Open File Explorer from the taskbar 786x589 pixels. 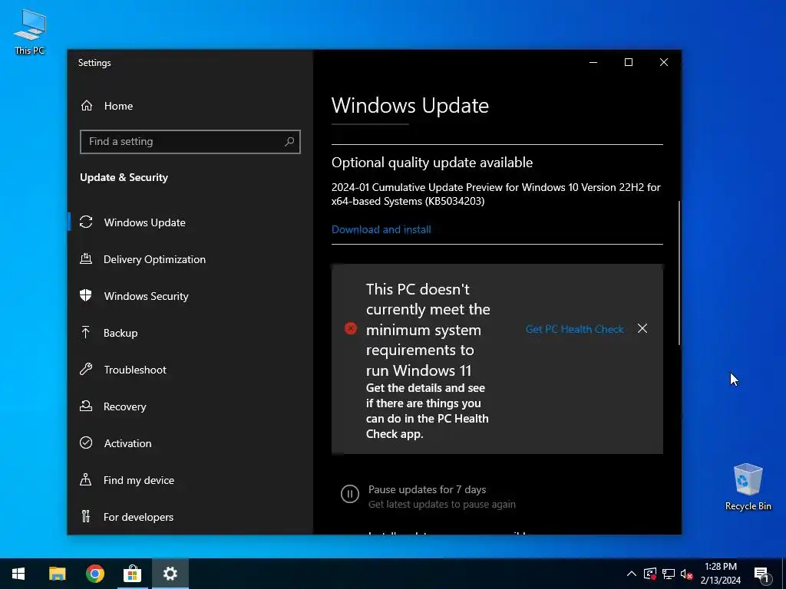tap(57, 574)
